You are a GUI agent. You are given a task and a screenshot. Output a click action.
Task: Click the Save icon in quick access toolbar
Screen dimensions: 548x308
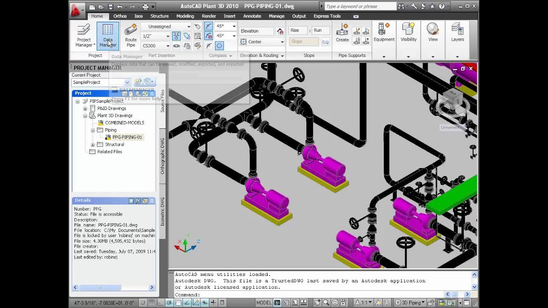click(110, 7)
